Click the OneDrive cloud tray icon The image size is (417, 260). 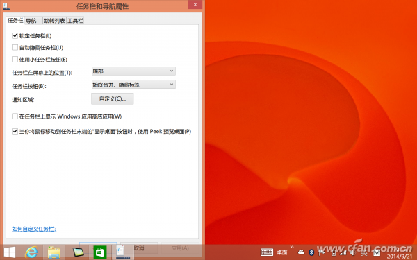[301, 252]
